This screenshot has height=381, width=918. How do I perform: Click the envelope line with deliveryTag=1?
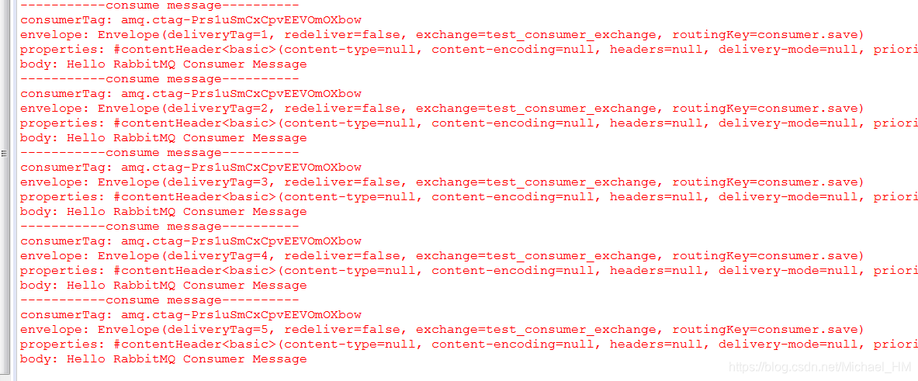pyautogui.click(x=442, y=34)
